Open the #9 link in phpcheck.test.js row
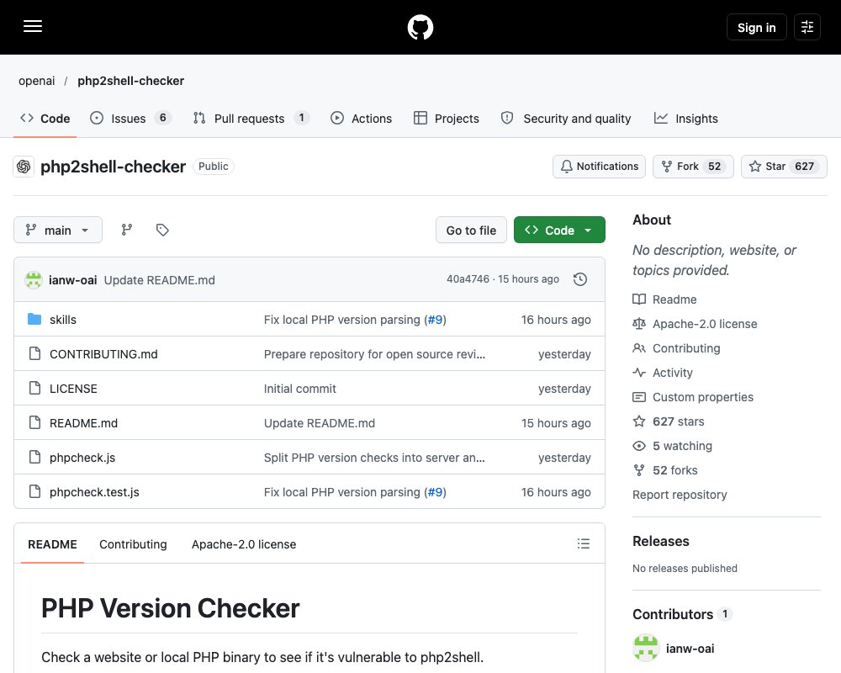Image resolution: width=841 pixels, height=673 pixels. pyautogui.click(x=435, y=491)
